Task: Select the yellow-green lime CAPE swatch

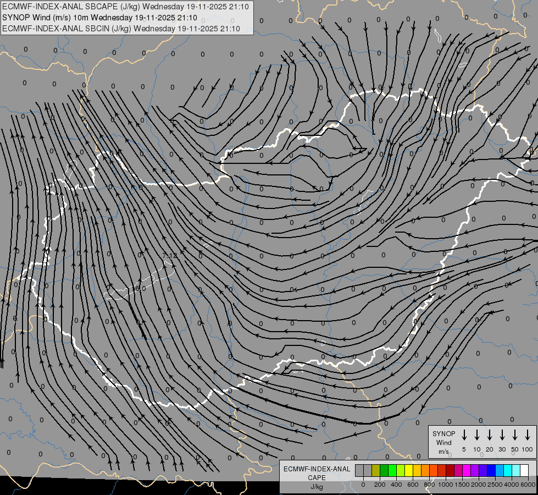Action: click(401, 470)
